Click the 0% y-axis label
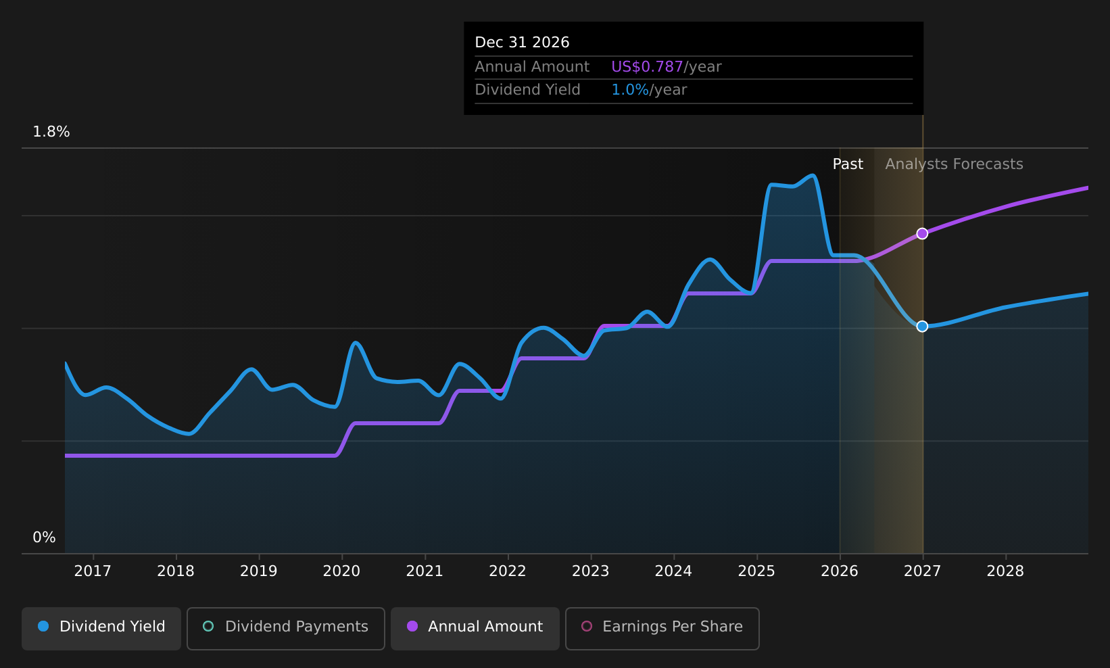The width and height of the screenshot is (1110, 668). pyautogui.click(x=44, y=538)
